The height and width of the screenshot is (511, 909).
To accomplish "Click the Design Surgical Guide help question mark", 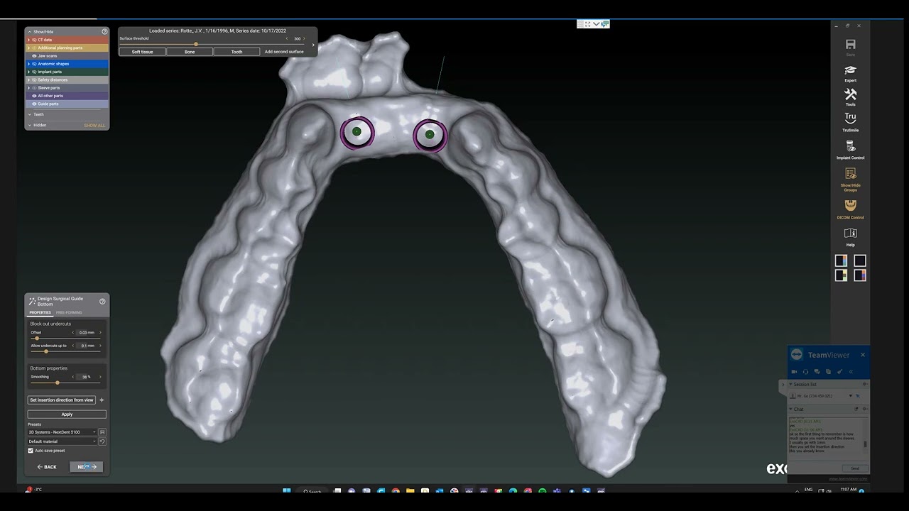I will (x=102, y=302).
